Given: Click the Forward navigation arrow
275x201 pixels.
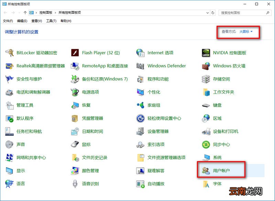Looking at the screenshot, I should pos(13,13).
